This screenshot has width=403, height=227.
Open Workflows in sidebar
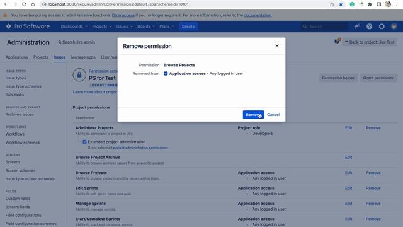[15, 134]
